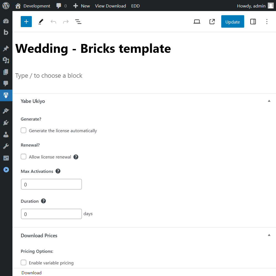Click View Download in the admin bar
Screen dimensions: 276x276
110,6
